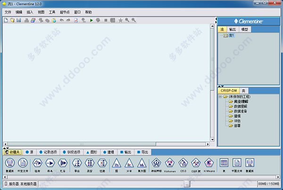Open the 图形 palette tab
Viewport: 283px width, 190px height.
[x=92, y=152]
